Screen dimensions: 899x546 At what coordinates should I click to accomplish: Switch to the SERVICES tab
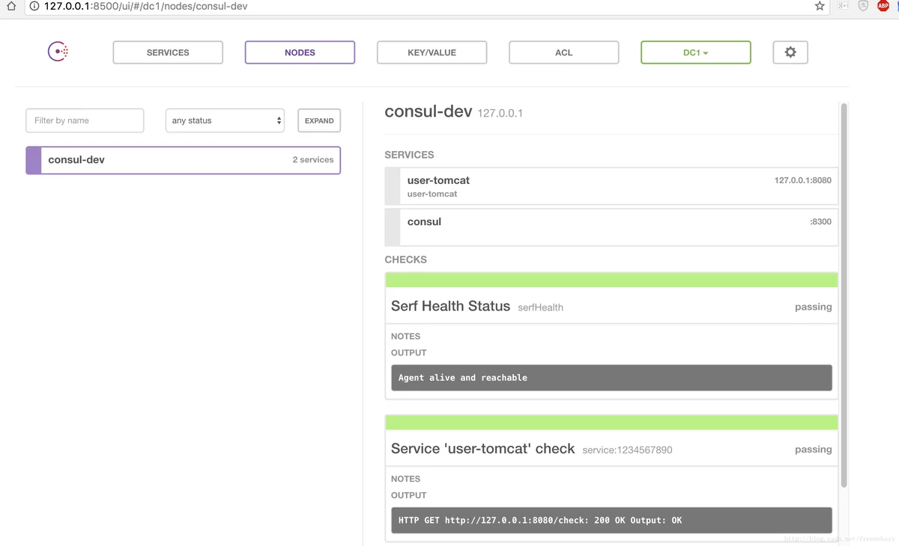[x=168, y=52]
